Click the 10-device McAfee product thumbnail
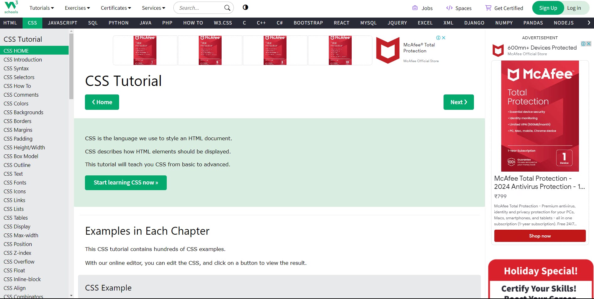 click(x=340, y=50)
